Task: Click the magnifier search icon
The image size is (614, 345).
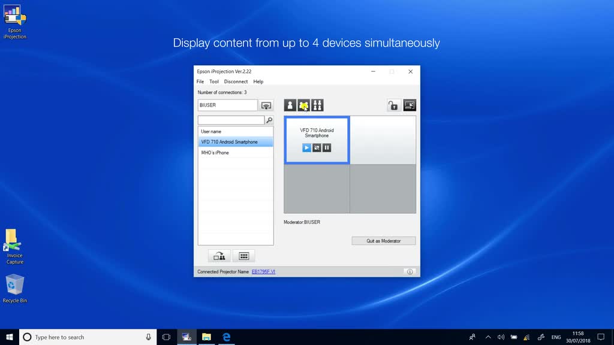Action: coord(269,120)
